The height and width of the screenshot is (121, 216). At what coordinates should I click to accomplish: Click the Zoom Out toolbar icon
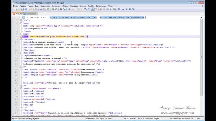[73, 9]
